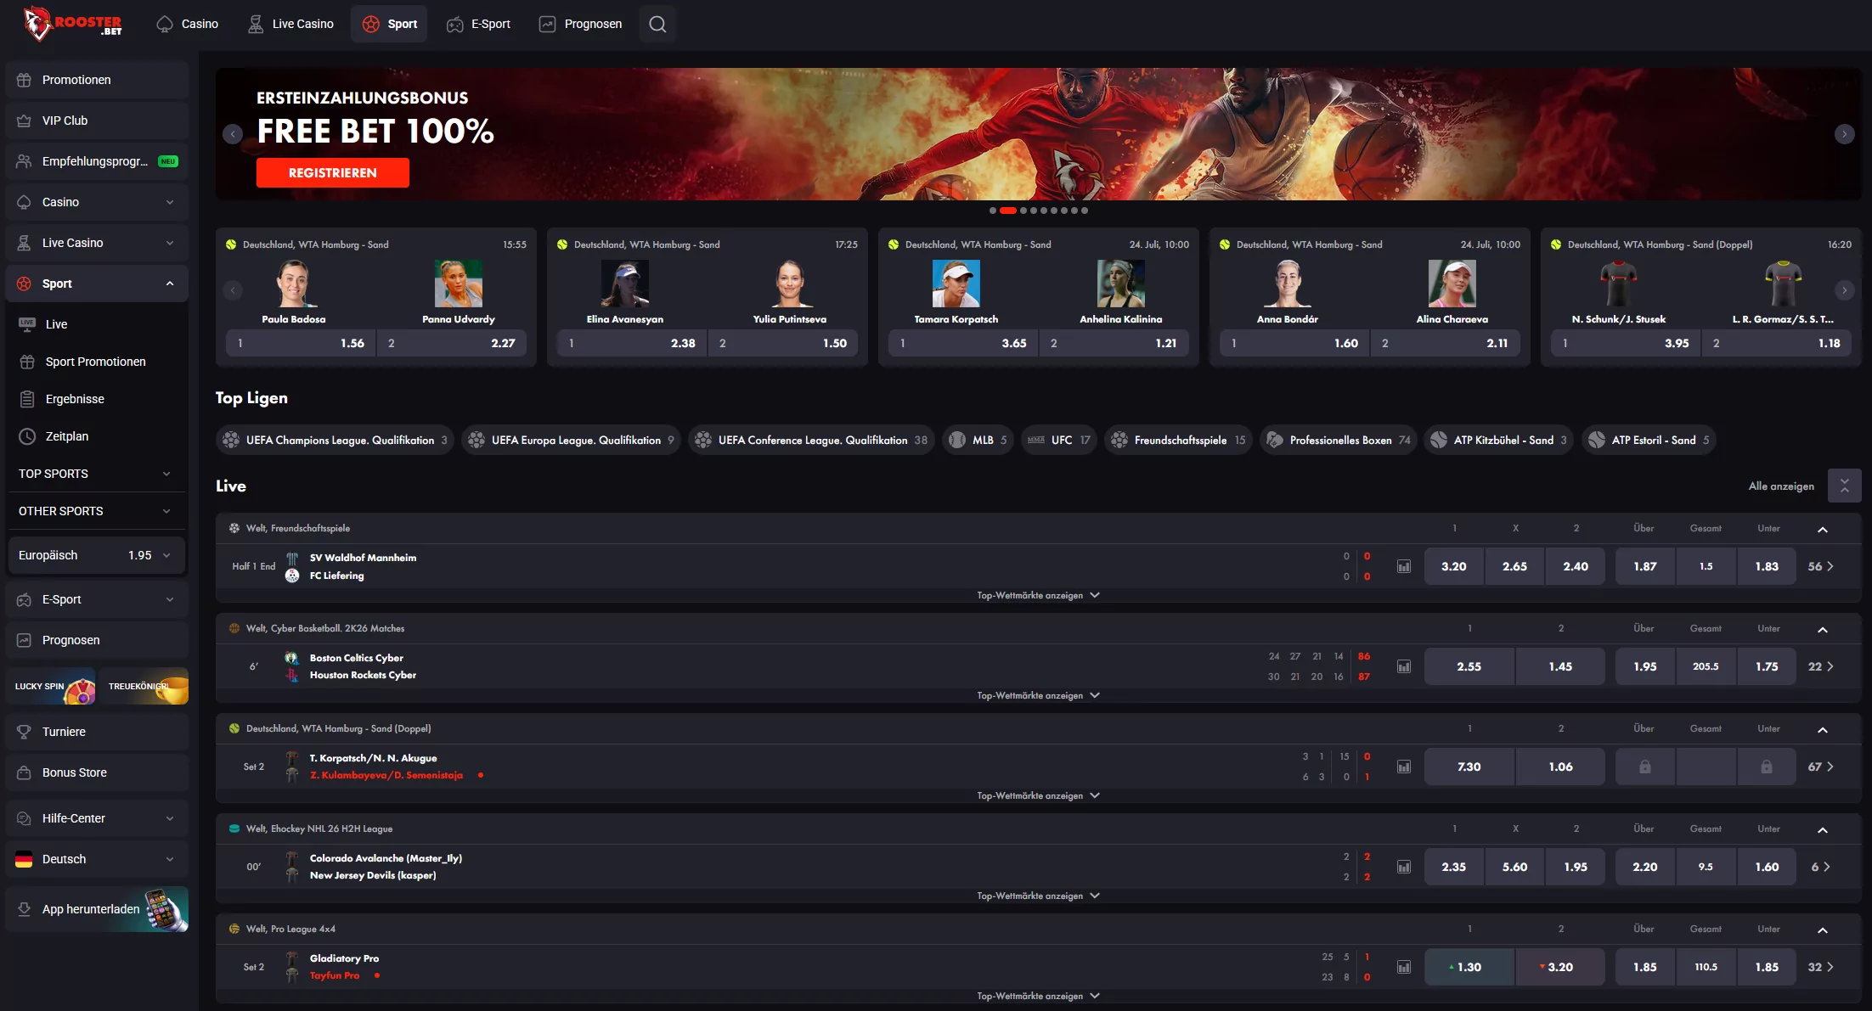Click App herunterladen in the sidebar
This screenshot has width=1872, height=1011.
coord(97,909)
